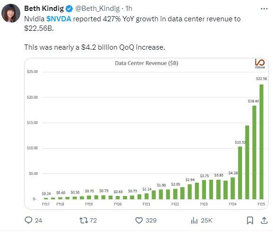Open the Data Center Revenue chart image
273x232 pixels.
pos(146,134)
